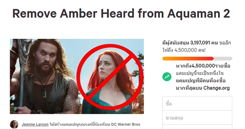Screen dimensions: 245x129
Task: Open the Aquaman petition cover image
Action: tap(77, 77)
